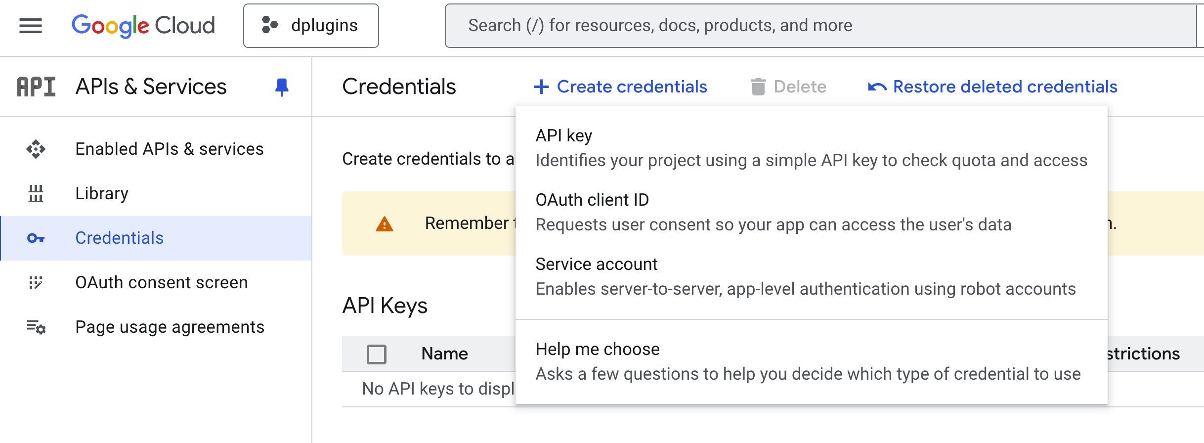Open the Library page
The width and height of the screenshot is (1204, 443).
[156, 193]
